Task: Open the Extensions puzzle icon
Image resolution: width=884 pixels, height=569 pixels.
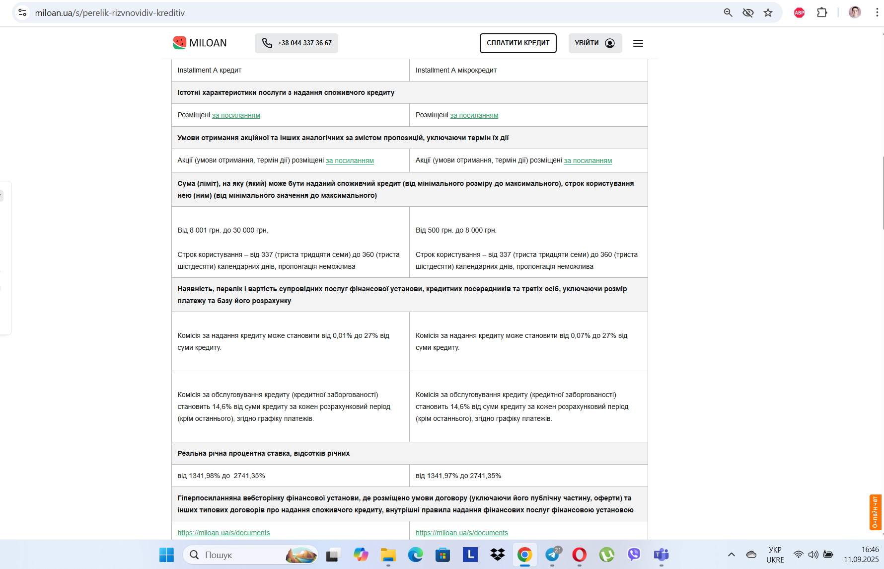Action: 822,12
